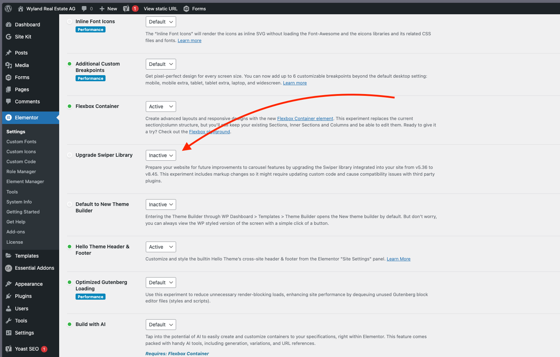The image size is (560, 357).
Task: Open Element Manager submenu item
Action: click(25, 181)
